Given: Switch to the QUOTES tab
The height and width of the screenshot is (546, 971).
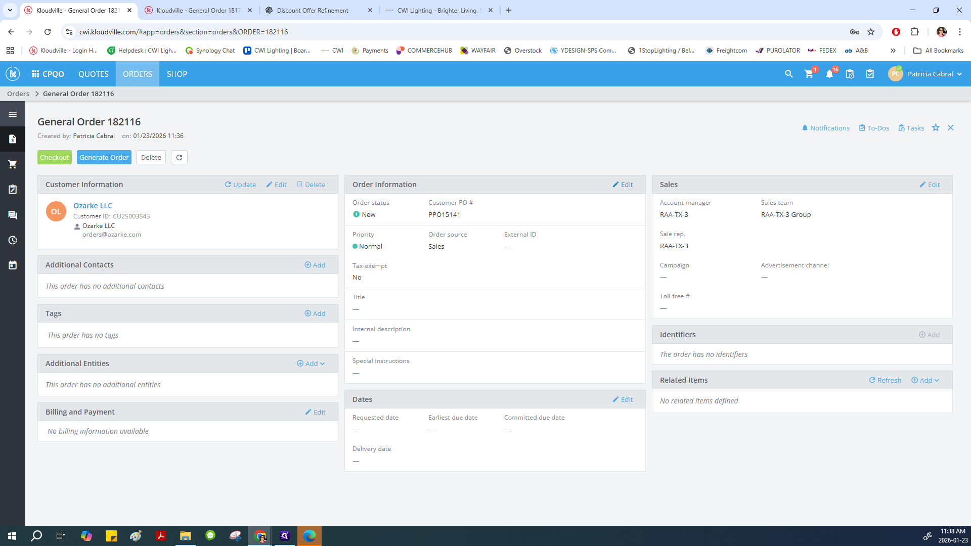Looking at the screenshot, I should point(93,74).
